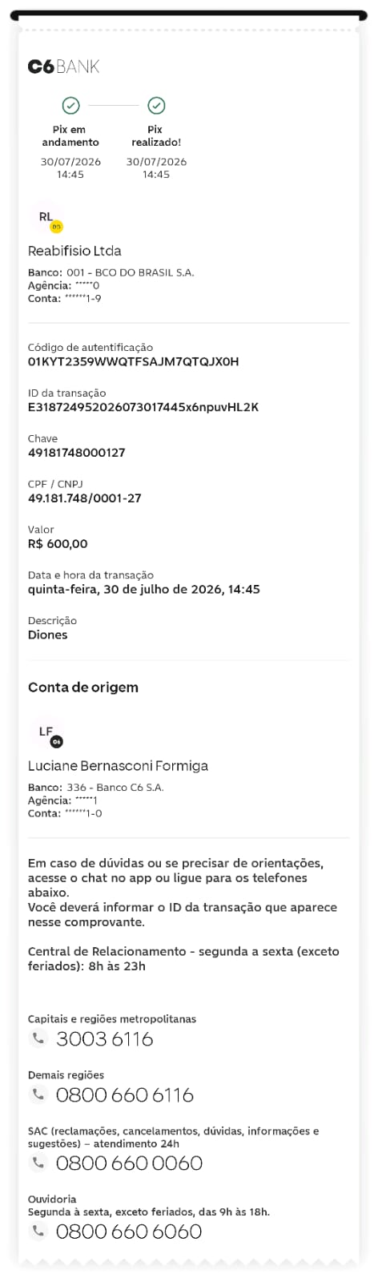This screenshot has width=378, height=1282.
Task: Call Demais regiões number 0800 660 6116
Action: tap(125, 1095)
